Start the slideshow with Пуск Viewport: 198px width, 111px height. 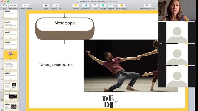pyautogui.click(x=46, y=6)
